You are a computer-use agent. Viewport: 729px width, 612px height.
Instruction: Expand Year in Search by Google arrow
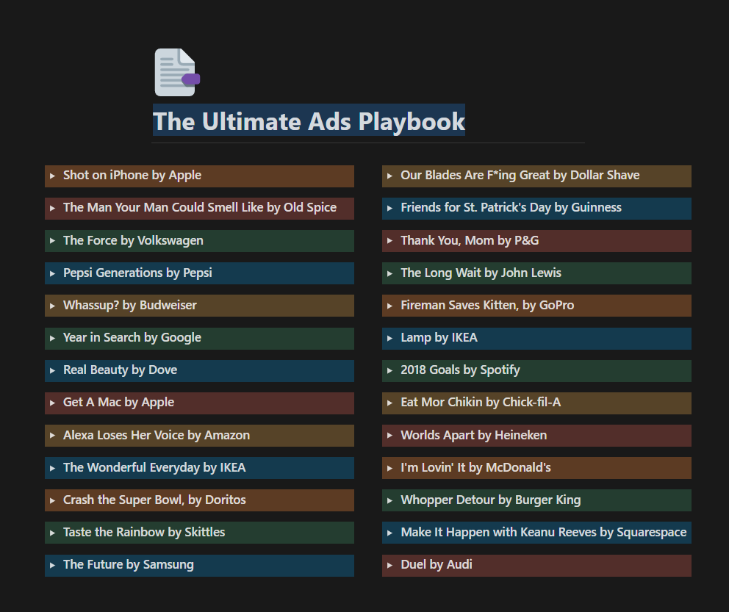(52, 338)
